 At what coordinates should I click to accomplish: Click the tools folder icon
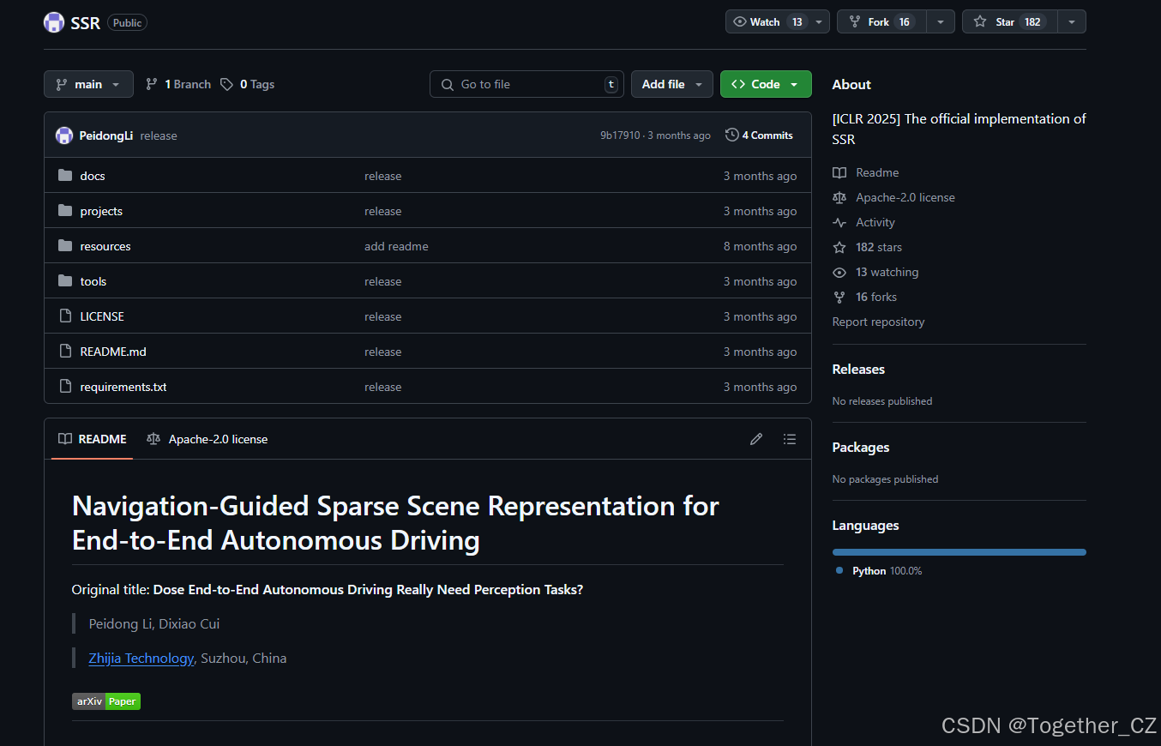(65, 281)
